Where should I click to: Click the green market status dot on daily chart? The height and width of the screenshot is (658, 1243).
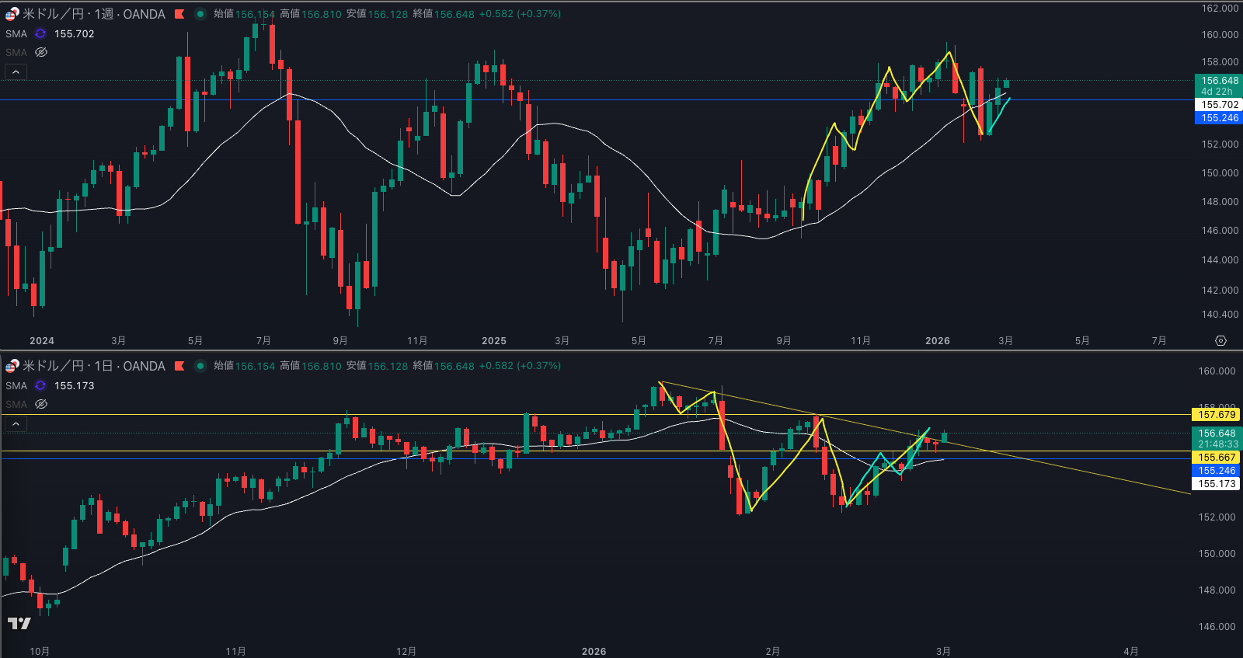[x=200, y=366]
